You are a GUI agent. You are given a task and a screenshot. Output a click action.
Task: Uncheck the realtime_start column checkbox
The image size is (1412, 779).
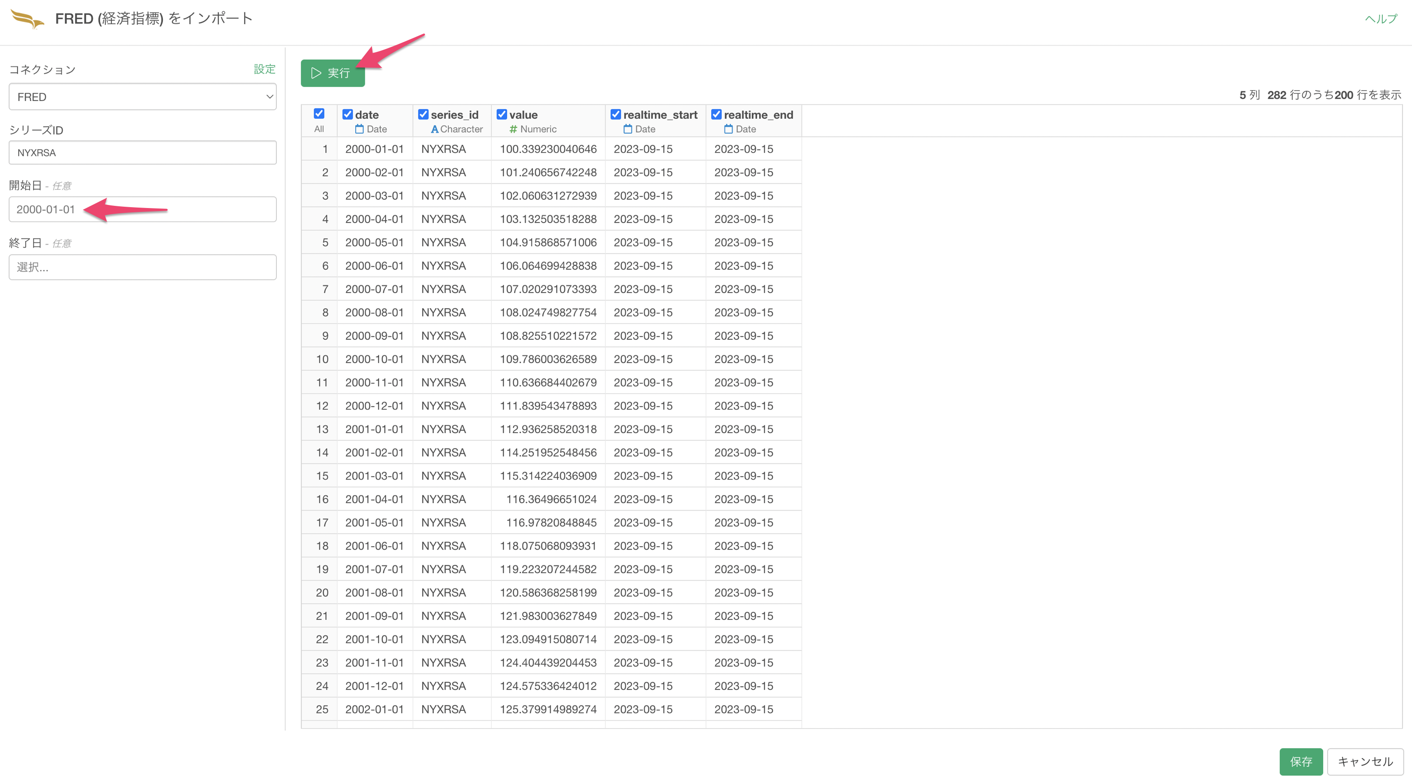[615, 114]
